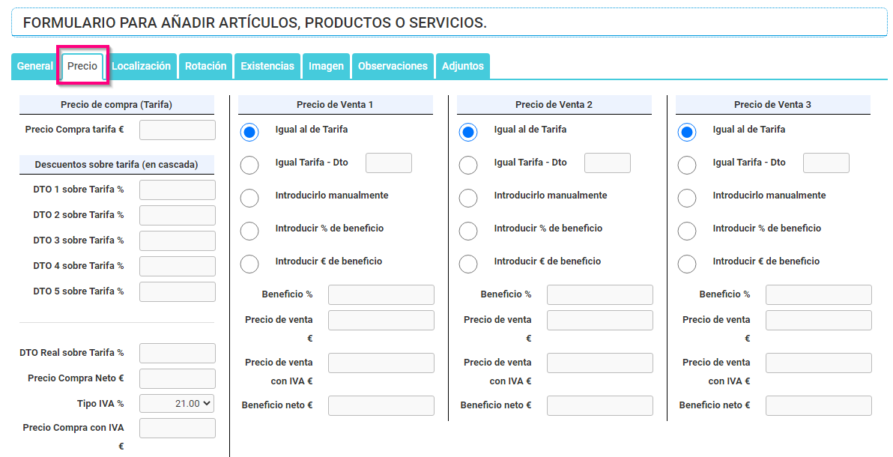The image size is (893, 457).
Task: Go to the Rotación tab
Action: tap(205, 66)
